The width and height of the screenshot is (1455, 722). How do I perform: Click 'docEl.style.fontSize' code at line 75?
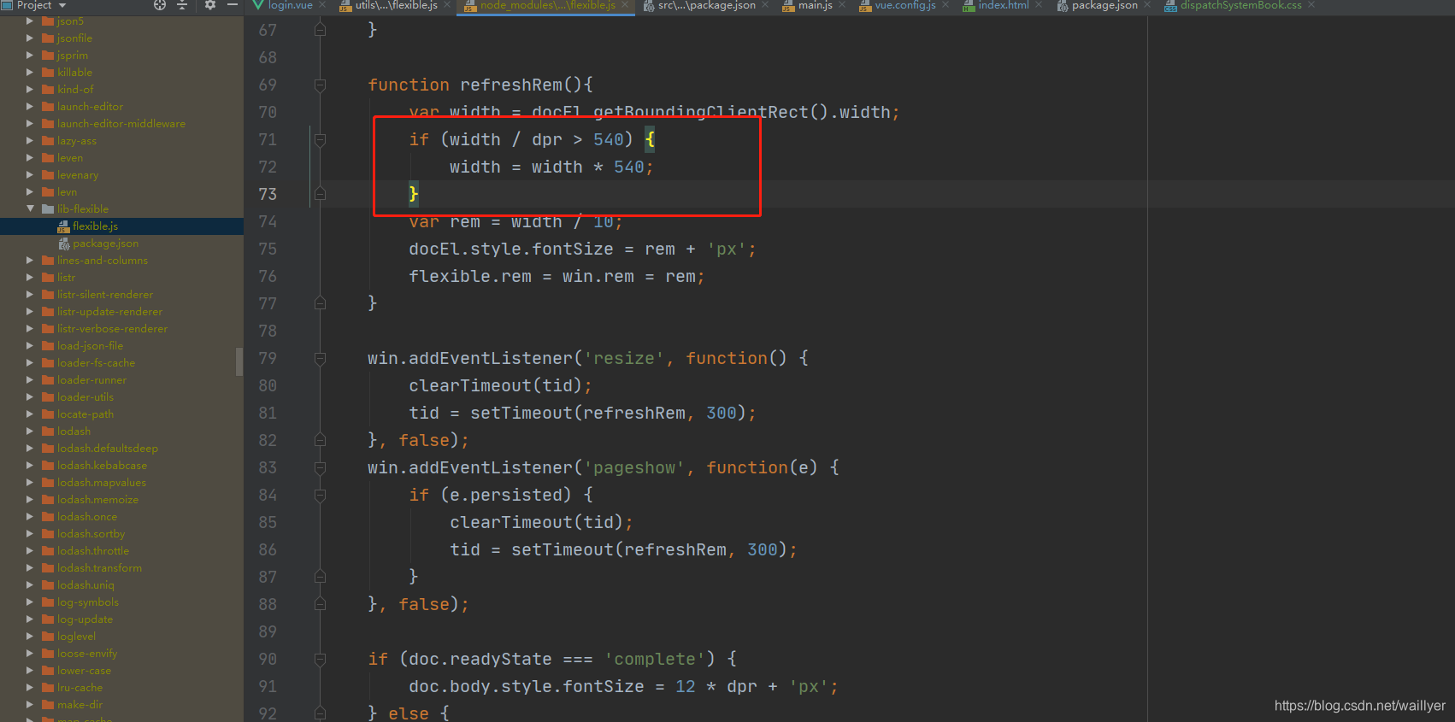(510, 249)
